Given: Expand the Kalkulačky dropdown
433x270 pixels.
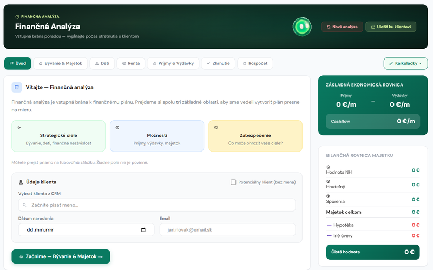Looking at the screenshot, I should tap(405, 63).
